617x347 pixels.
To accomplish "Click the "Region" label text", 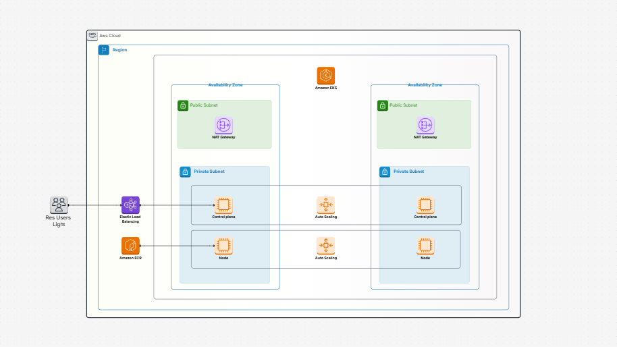I will tap(119, 50).
